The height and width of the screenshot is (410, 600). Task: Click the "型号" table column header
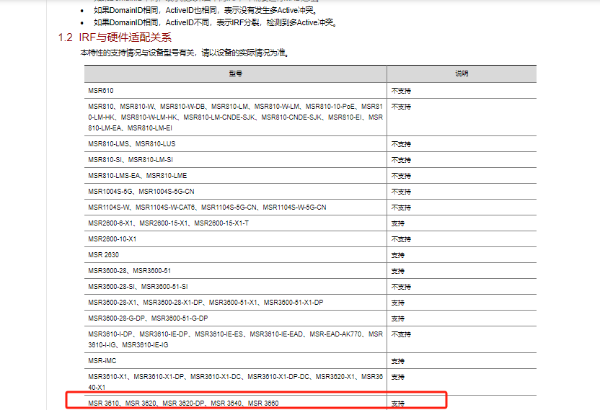pos(235,73)
